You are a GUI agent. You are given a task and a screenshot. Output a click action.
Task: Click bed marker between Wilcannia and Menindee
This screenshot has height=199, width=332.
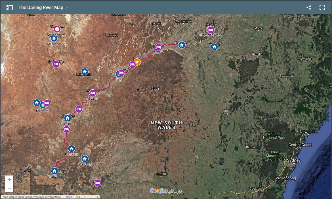point(79,109)
